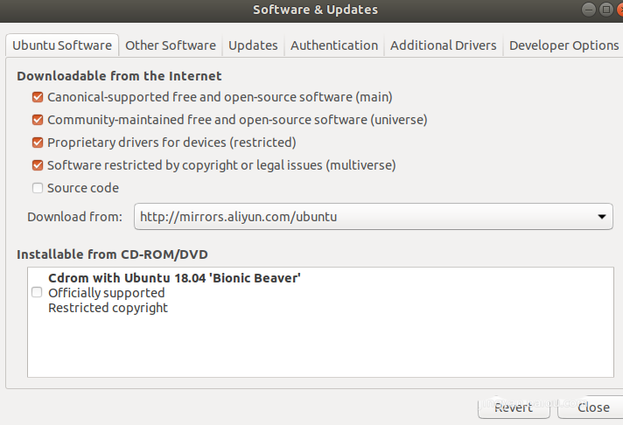Screen dimensions: 623x425
Task: Minimize the Software & Updates window
Action: pyautogui.click(x=591, y=9)
